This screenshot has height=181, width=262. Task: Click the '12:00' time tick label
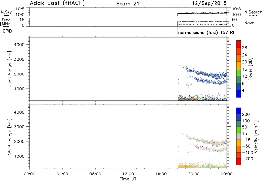click(x=128, y=174)
